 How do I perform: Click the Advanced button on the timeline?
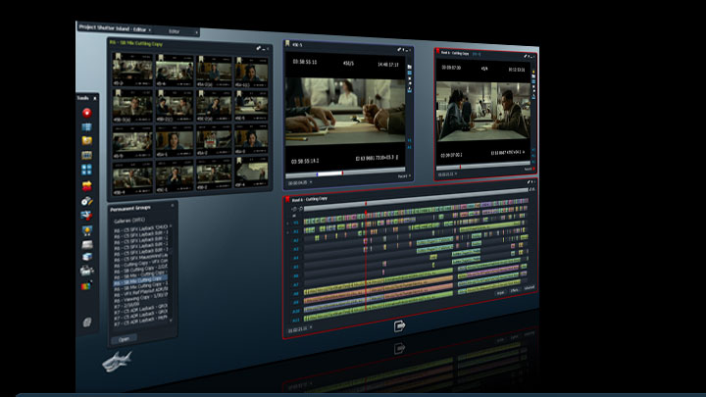pos(529,287)
